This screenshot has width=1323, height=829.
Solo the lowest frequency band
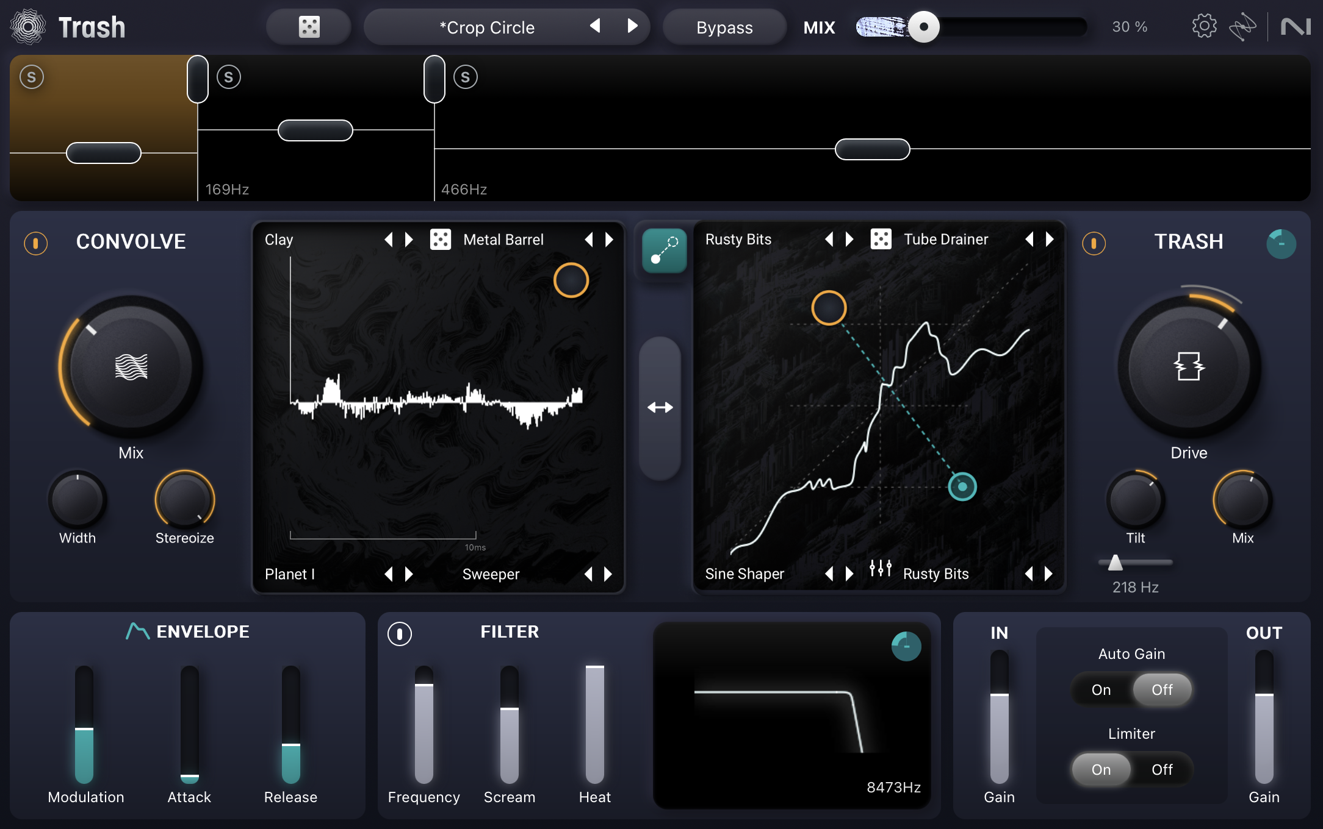click(32, 77)
